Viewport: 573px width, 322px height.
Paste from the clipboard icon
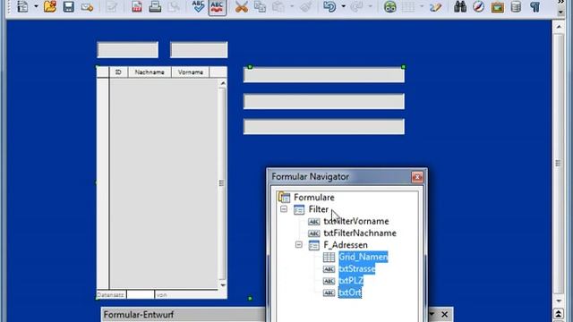click(278, 6)
